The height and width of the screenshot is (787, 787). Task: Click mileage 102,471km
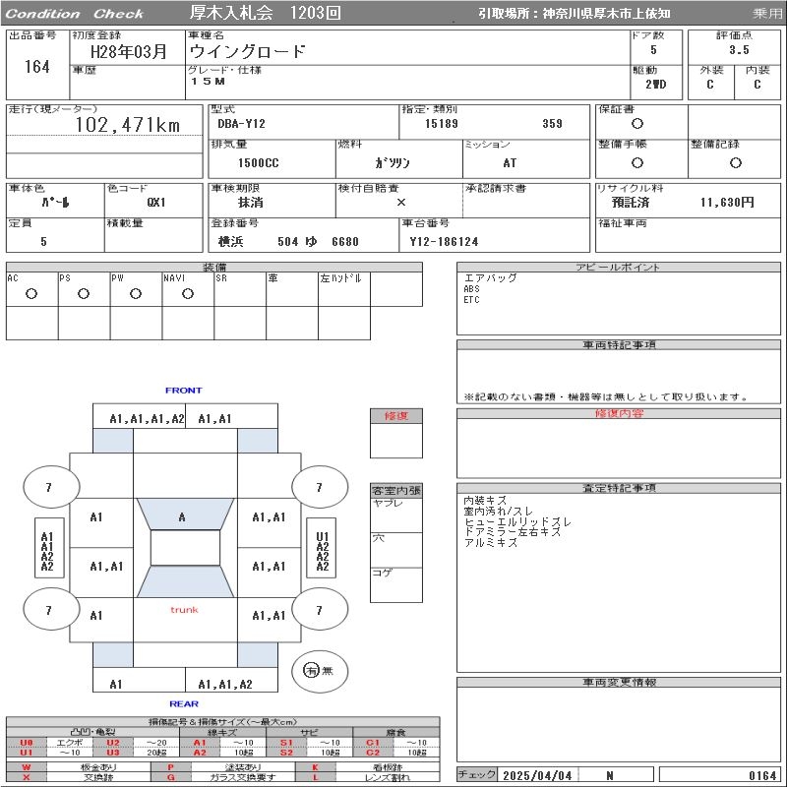coord(128,125)
